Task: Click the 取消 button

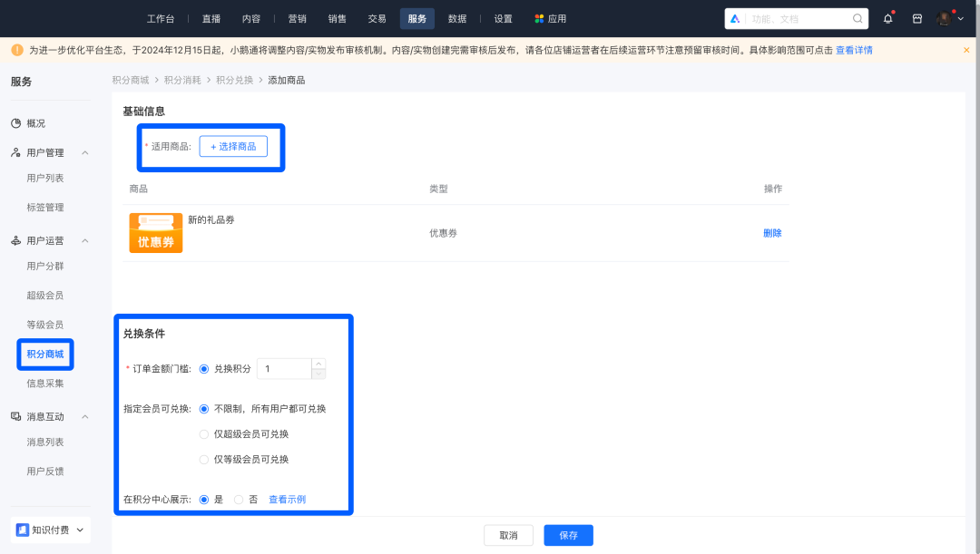Action: pyautogui.click(x=508, y=535)
